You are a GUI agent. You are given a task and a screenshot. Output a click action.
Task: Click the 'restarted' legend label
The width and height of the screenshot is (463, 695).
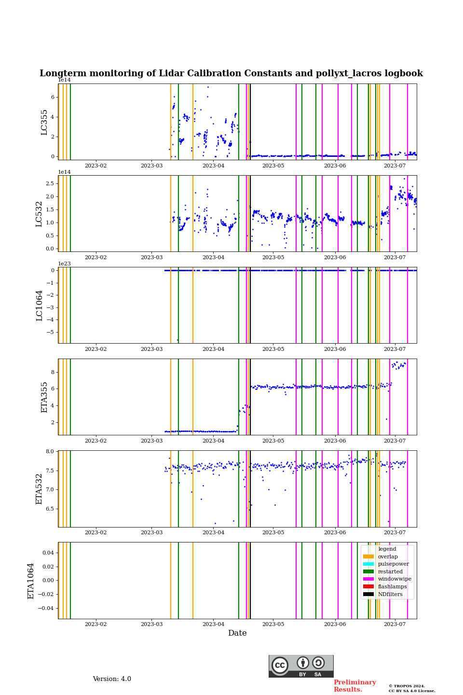(x=390, y=572)
